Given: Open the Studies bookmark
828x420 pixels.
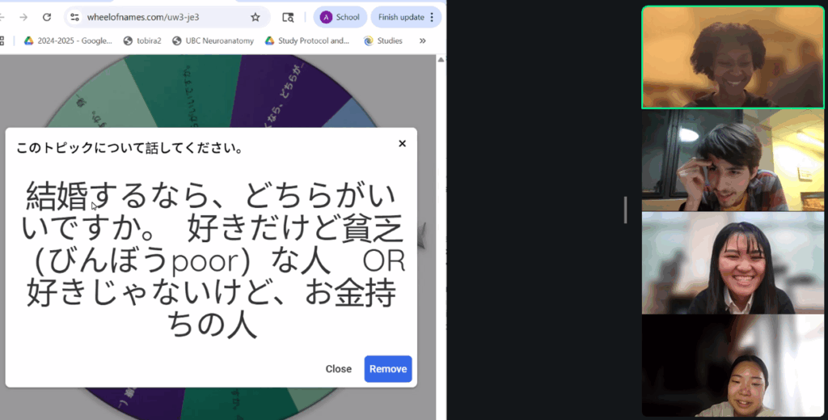Looking at the screenshot, I should [x=383, y=40].
